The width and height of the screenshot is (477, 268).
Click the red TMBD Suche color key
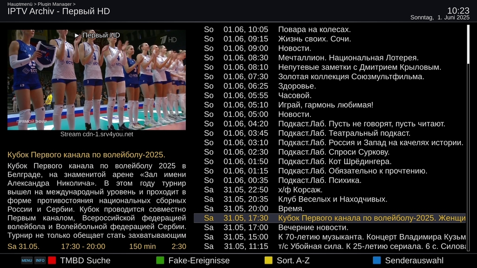52,261
